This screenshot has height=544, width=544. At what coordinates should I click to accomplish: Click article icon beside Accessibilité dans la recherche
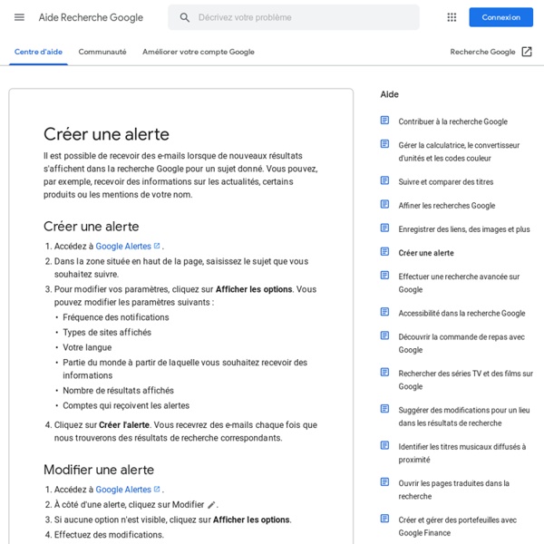click(384, 312)
